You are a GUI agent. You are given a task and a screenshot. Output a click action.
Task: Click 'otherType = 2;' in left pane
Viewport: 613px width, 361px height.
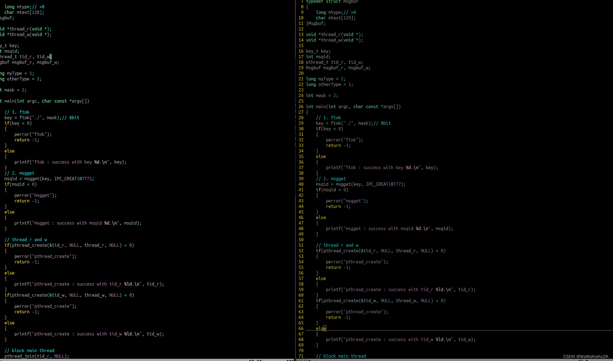click(x=24, y=79)
